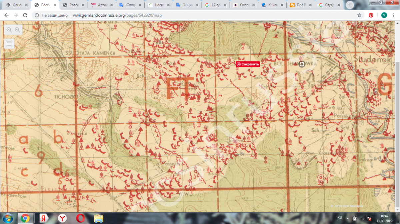Open a new browser tab
The height and width of the screenshot is (224, 400).
point(350,5)
